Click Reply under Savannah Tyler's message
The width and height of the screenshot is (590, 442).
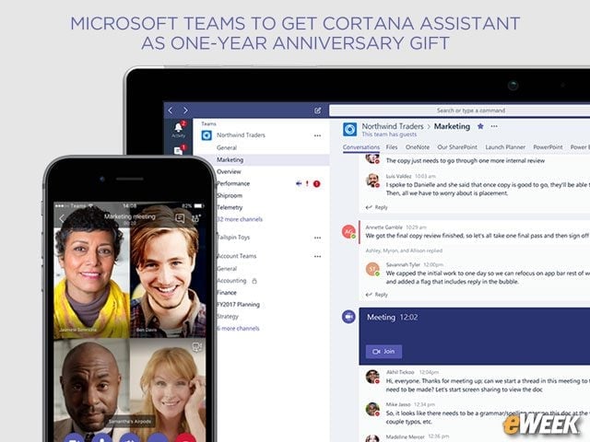pos(377,295)
